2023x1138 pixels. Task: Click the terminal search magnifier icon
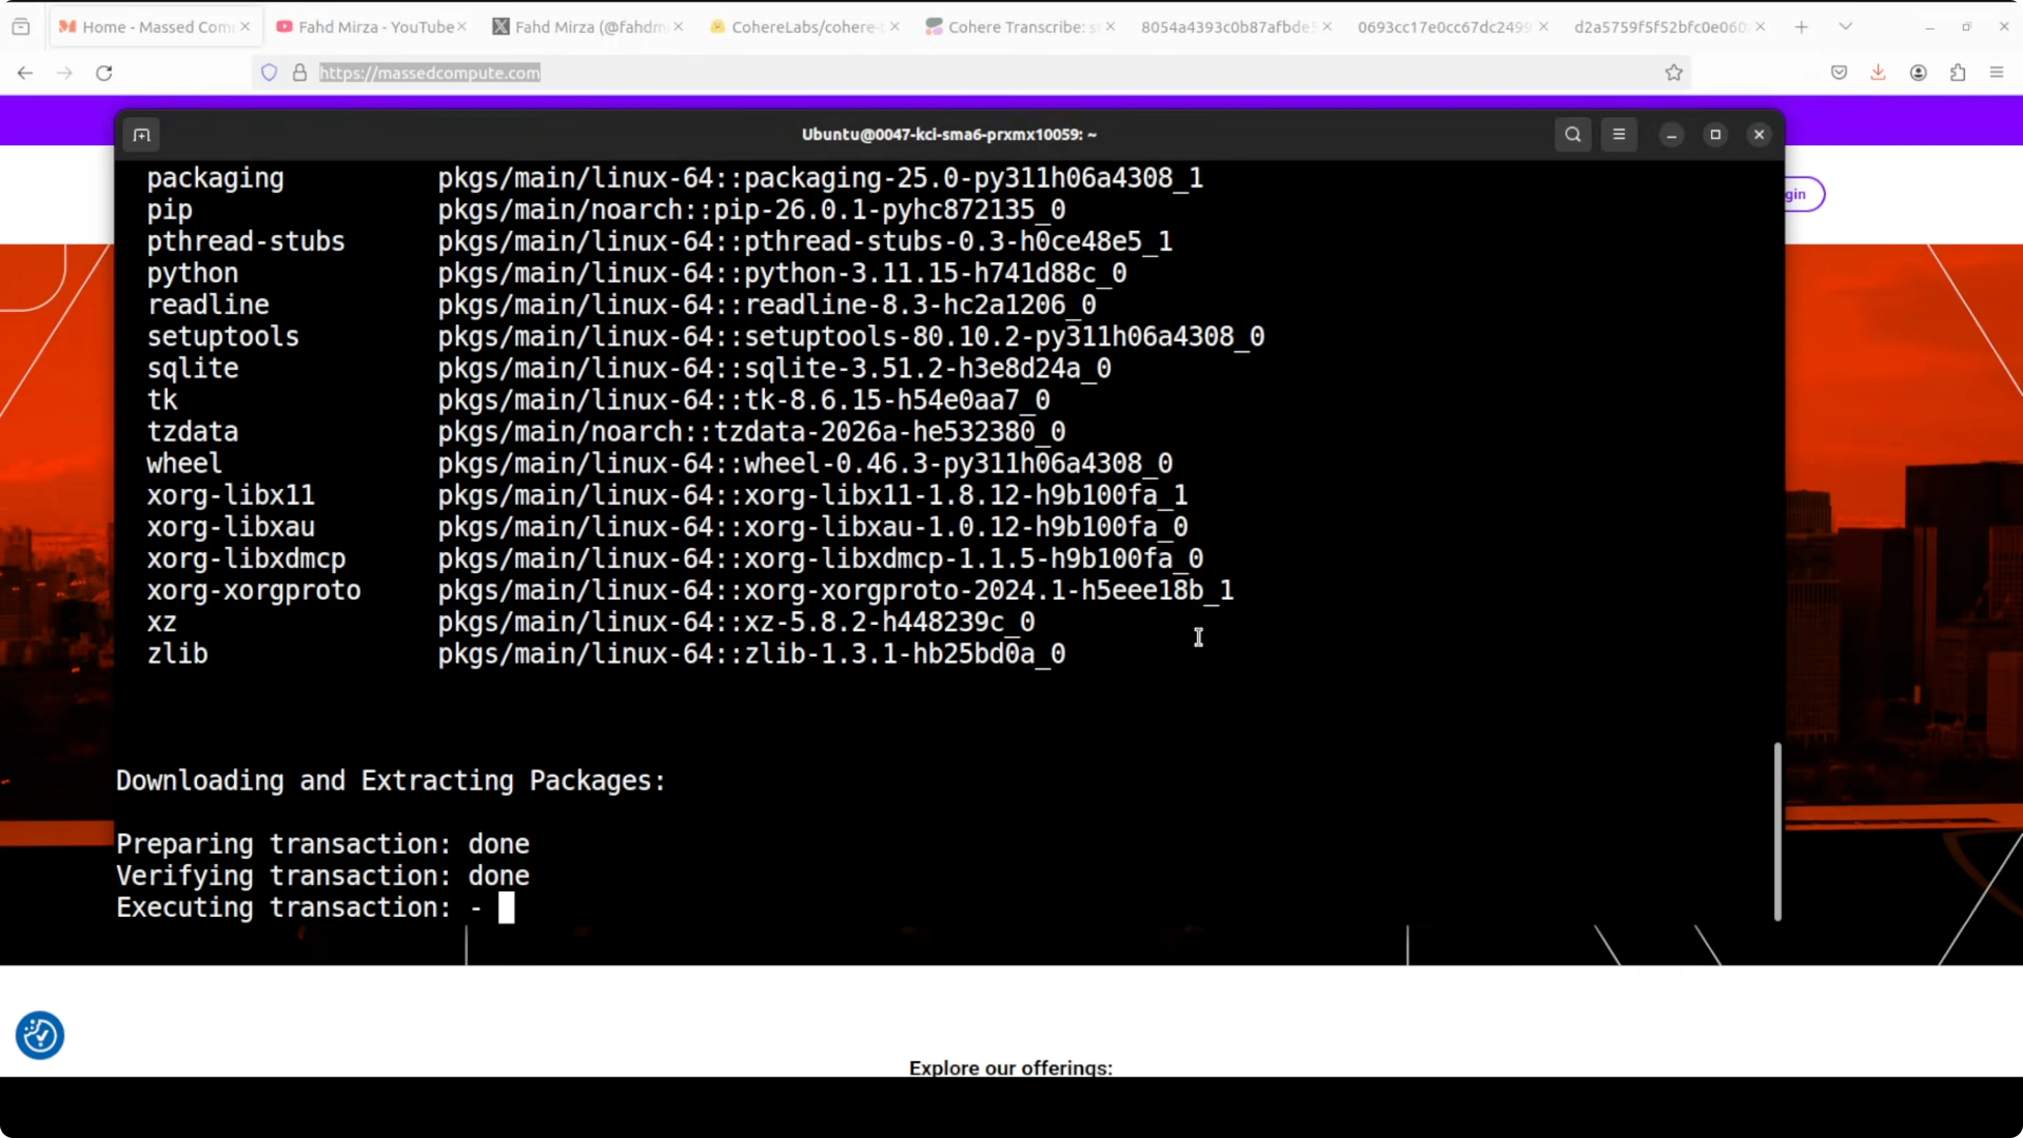click(1572, 134)
